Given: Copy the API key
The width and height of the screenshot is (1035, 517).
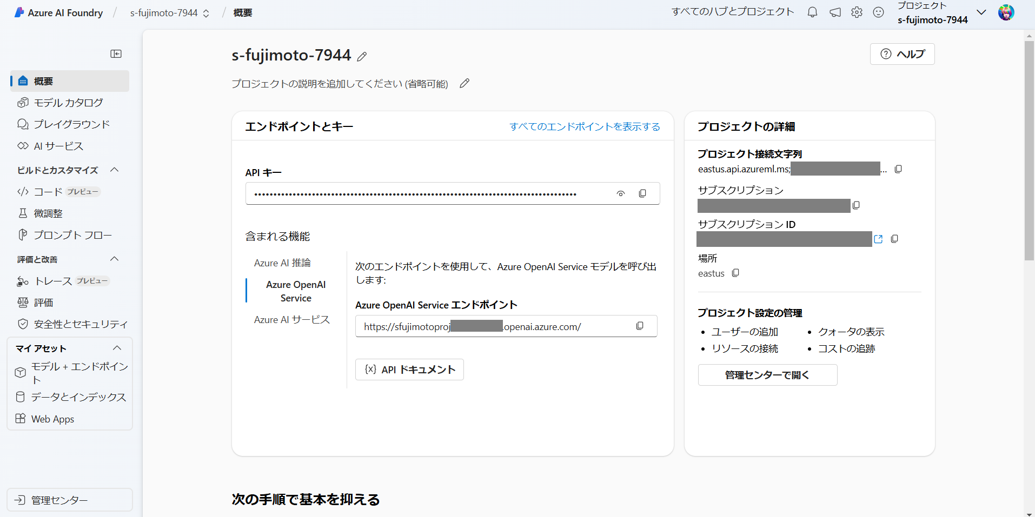Looking at the screenshot, I should pyautogui.click(x=642, y=193).
